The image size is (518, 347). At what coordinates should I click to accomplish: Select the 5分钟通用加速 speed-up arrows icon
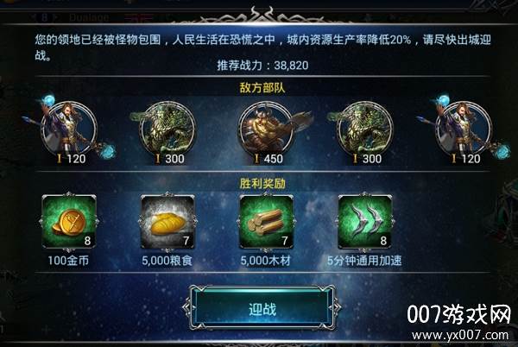(x=365, y=222)
